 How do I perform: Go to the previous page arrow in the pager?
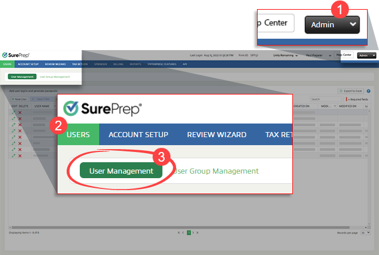click(x=183, y=233)
